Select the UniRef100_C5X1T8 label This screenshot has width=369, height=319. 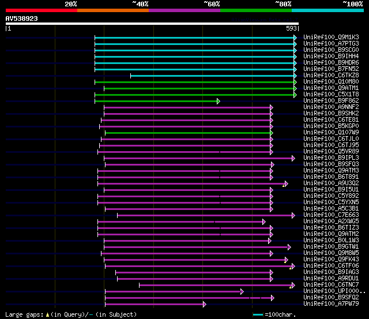click(331, 95)
